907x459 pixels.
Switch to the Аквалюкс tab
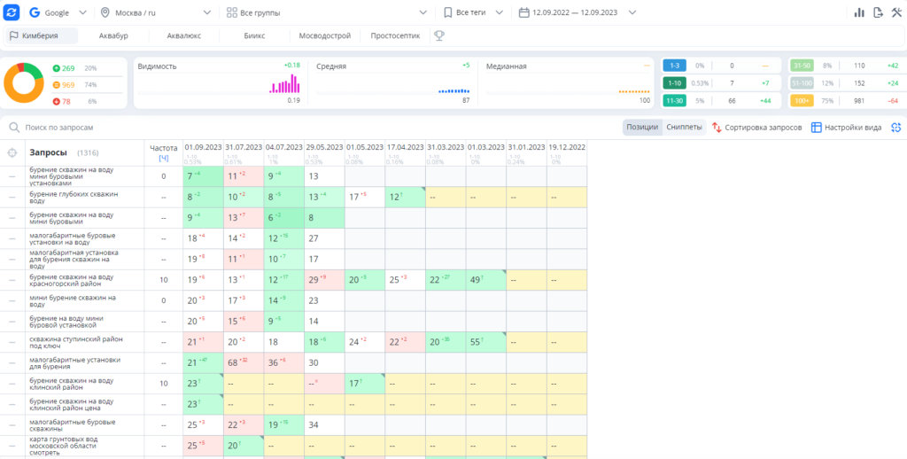[x=184, y=35]
